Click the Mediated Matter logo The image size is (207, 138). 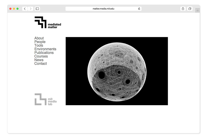(x=48, y=22)
